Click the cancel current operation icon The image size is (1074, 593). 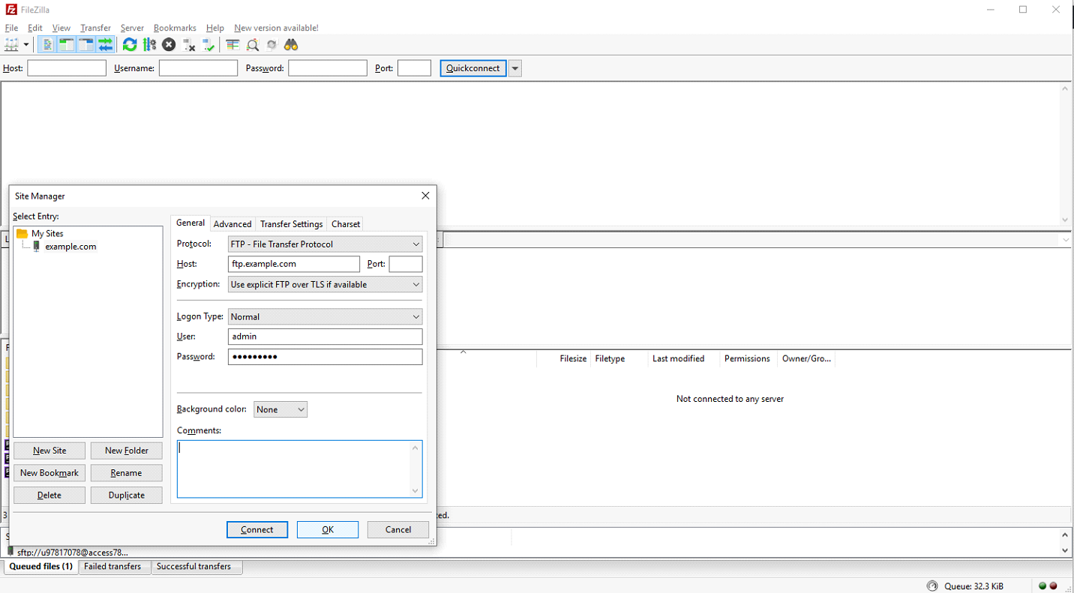(x=169, y=45)
